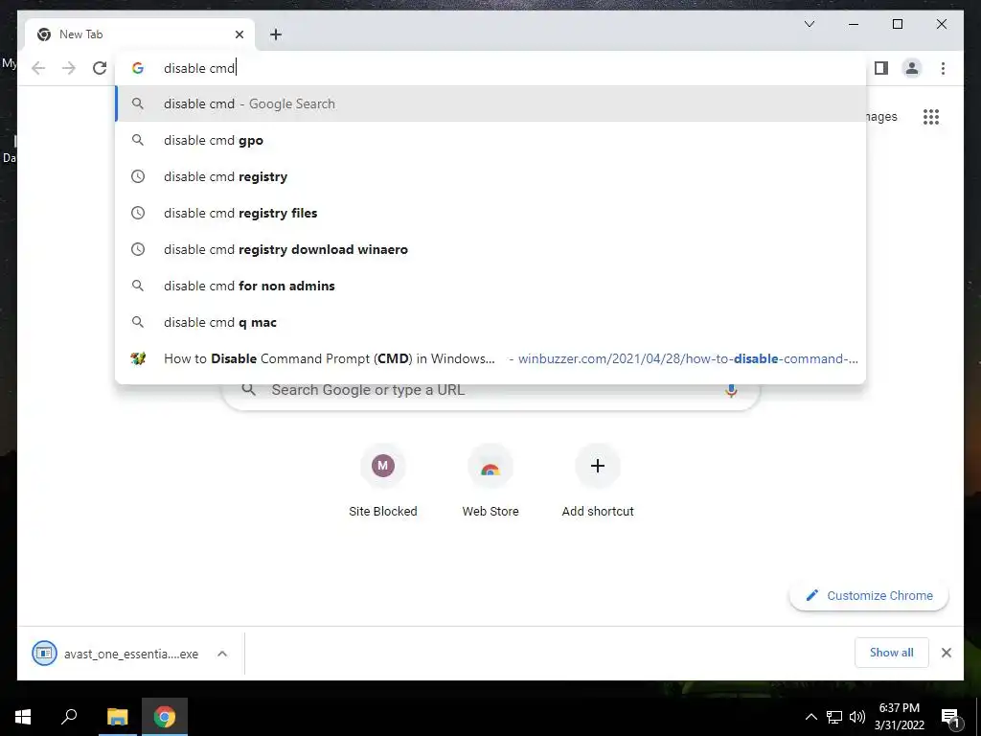Open the clock showing 6:37 PM
This screenshot has height=736, width=981.
point(899,717)
